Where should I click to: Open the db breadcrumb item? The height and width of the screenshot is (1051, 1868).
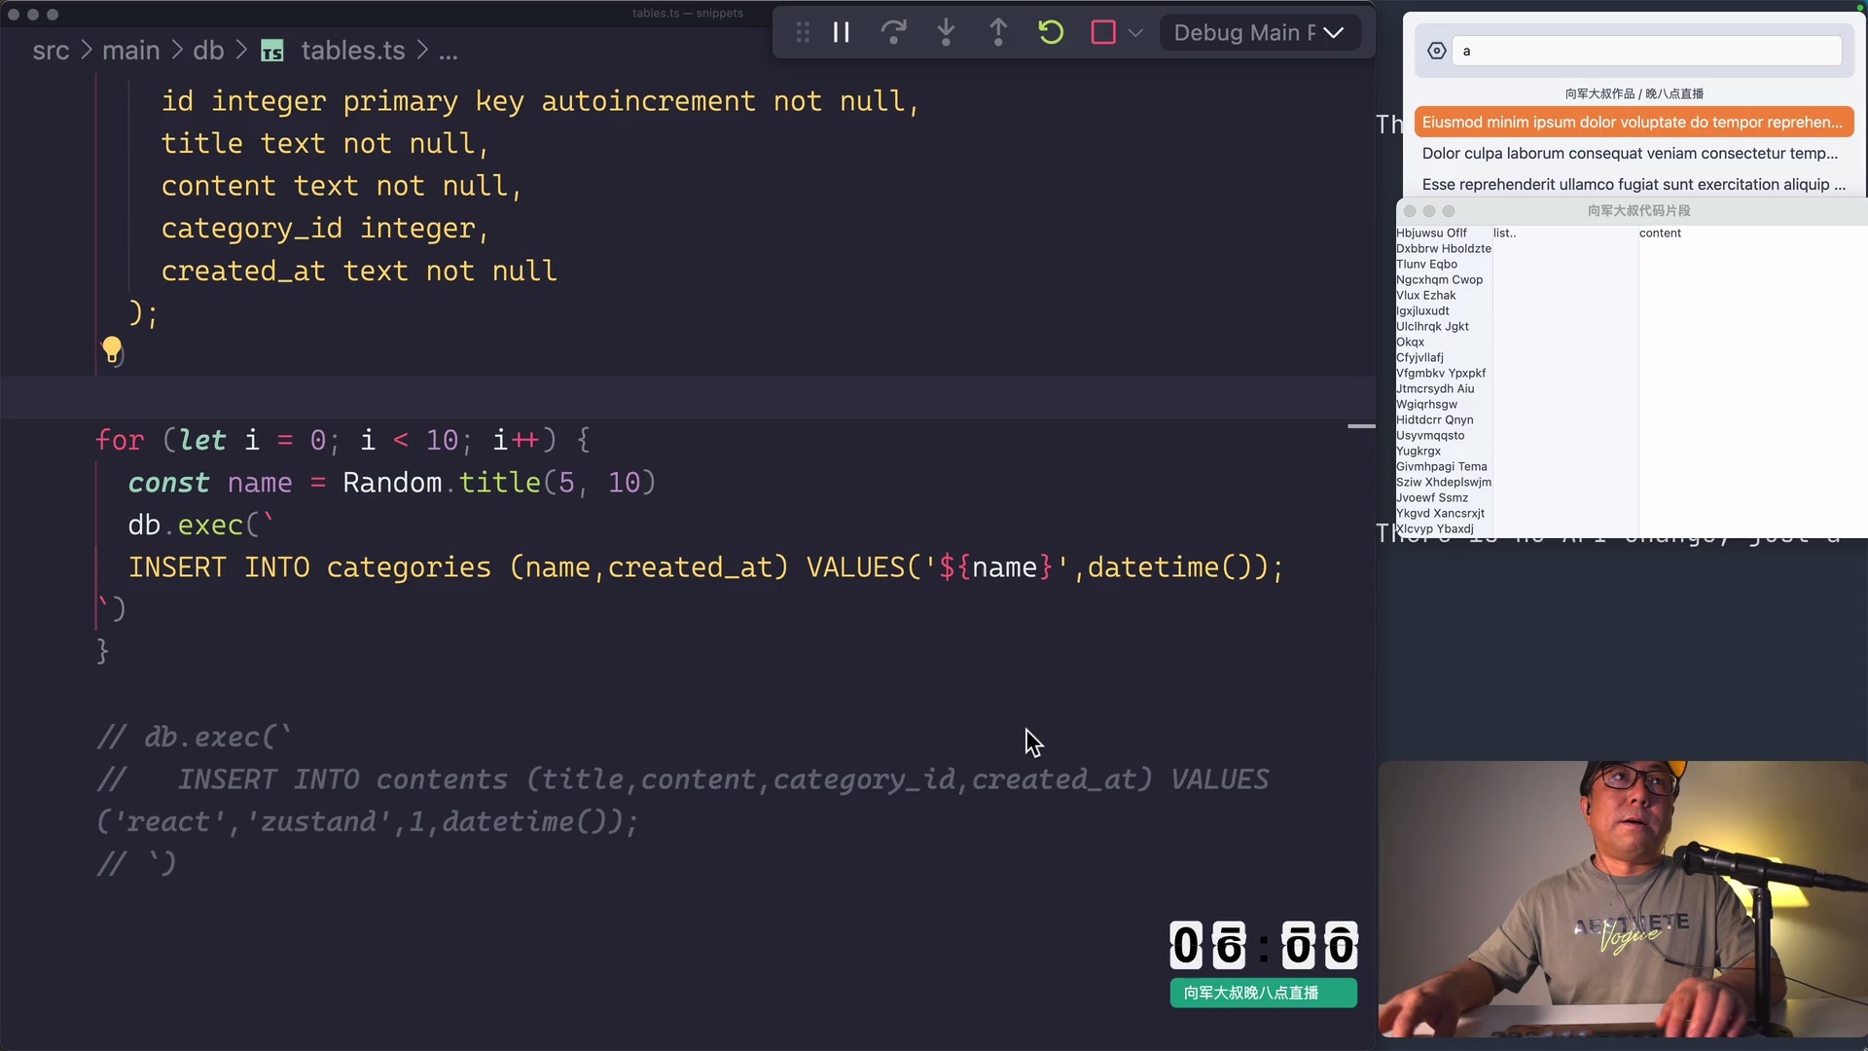tap(207, 51)
